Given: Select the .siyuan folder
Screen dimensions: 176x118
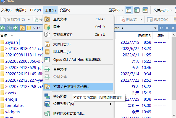Looking at the screenshot, I should pos(10,42).
